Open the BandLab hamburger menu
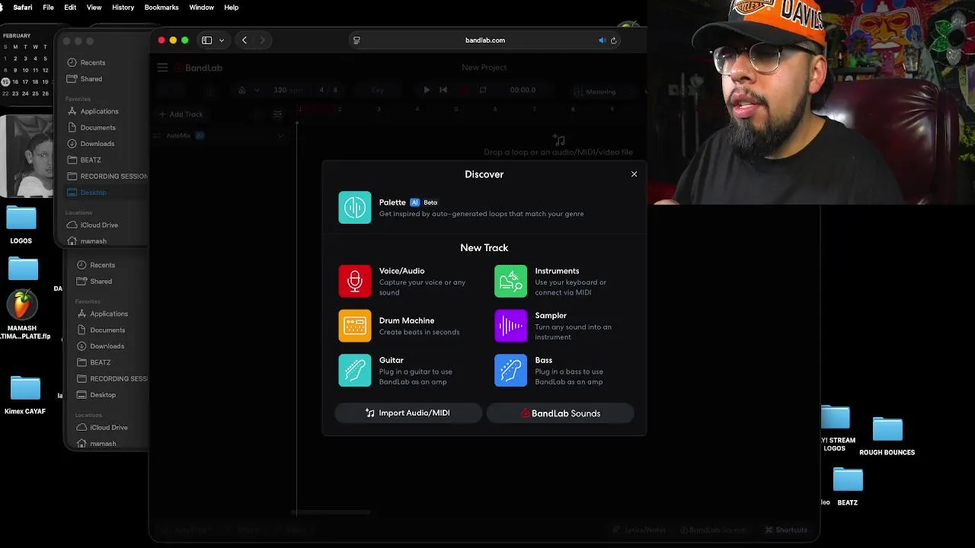The image size is (975, 548). [x=162, y=68]
